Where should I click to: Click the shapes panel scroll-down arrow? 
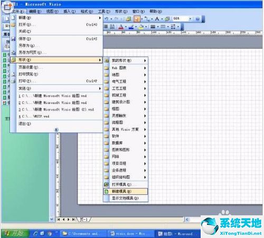[x=51, y=219]
